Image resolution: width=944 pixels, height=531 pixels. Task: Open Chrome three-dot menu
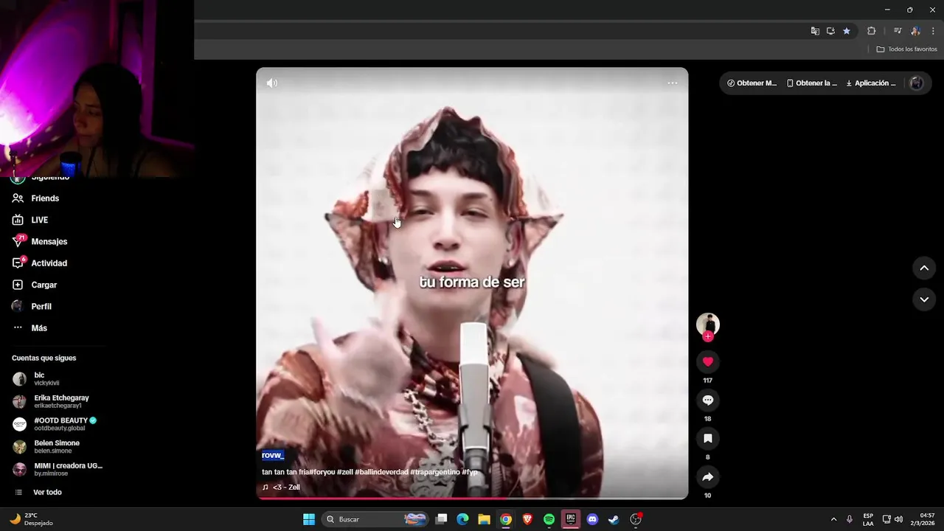933,31
